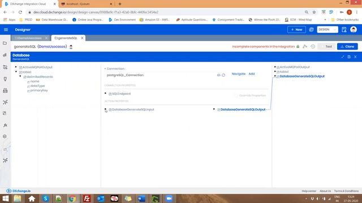Open FileZilla from the taskbar
Viewport: 362px width, 203px height.
point(87,198)
